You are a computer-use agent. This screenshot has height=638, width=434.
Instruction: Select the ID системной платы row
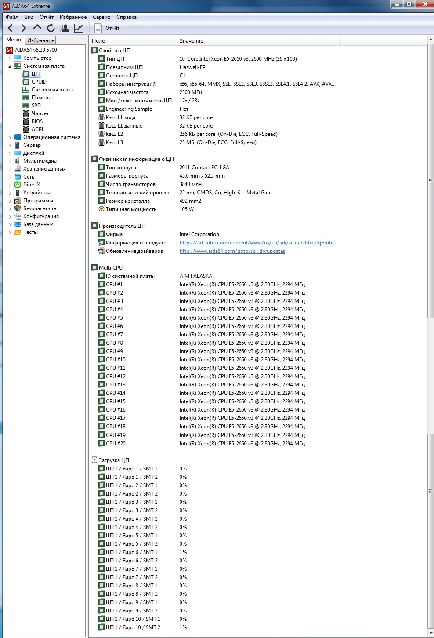[x=258, y=276]
